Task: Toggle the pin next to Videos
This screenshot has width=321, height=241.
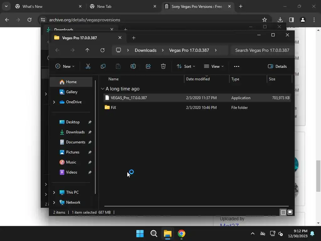Action: (90, 172)
